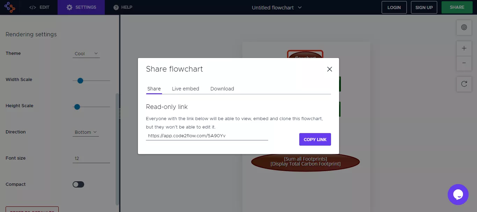Click the Copy Link button

[315, 139]
